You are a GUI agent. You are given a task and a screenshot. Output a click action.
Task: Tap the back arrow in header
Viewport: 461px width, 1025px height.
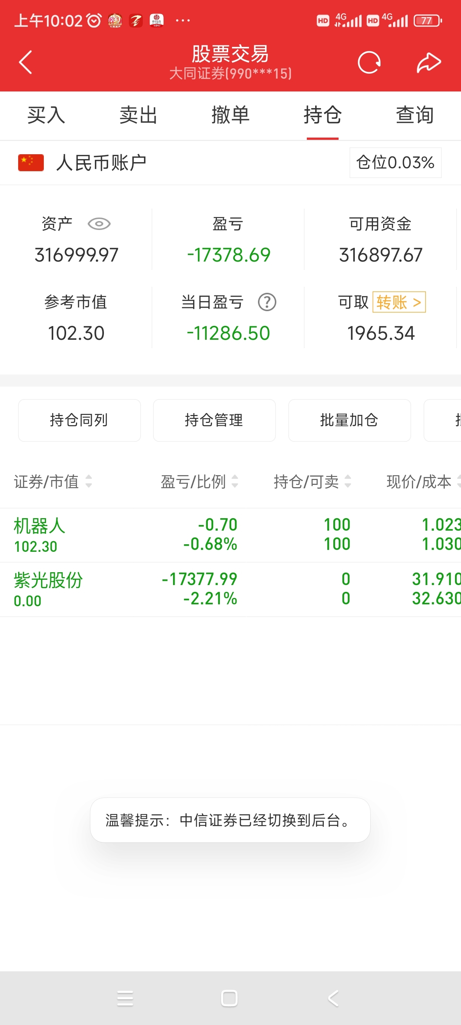[25, 62]
